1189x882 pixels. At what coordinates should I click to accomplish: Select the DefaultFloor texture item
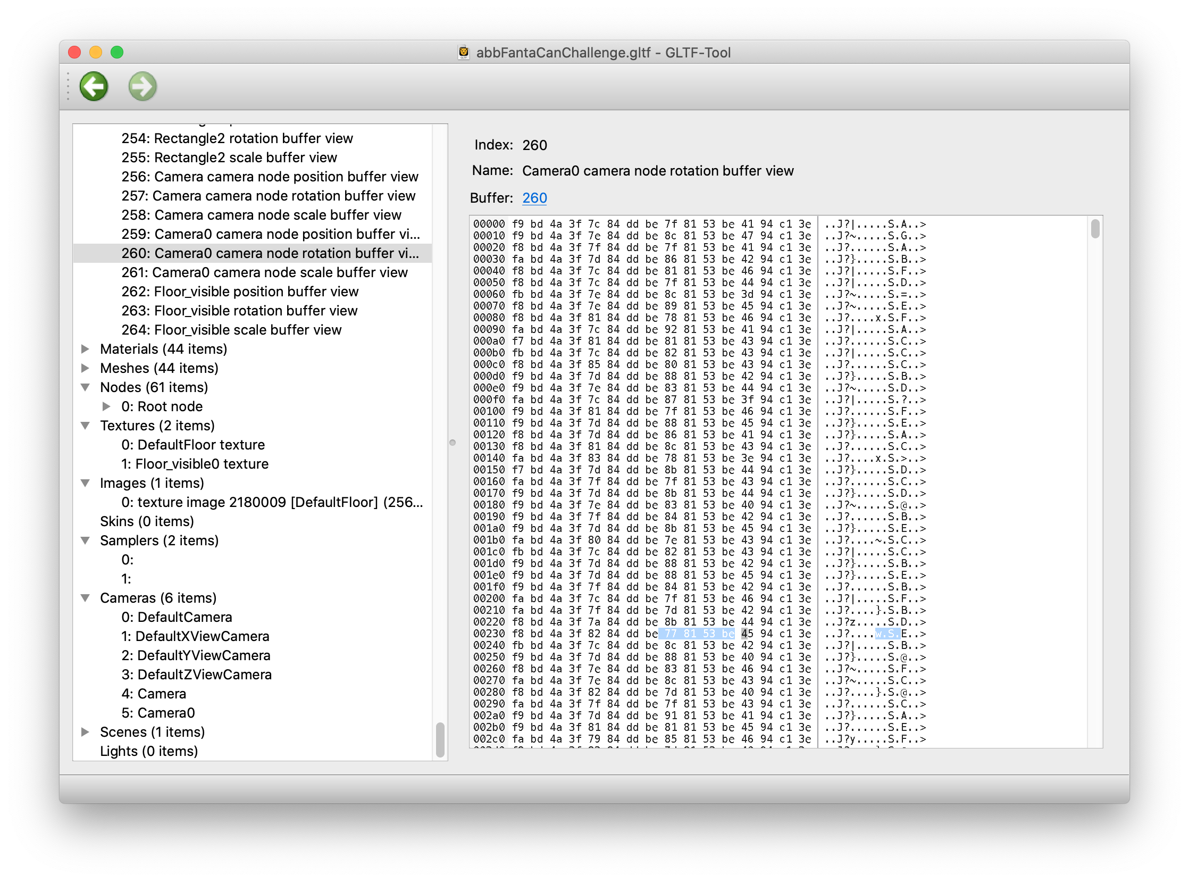[192, 445]
